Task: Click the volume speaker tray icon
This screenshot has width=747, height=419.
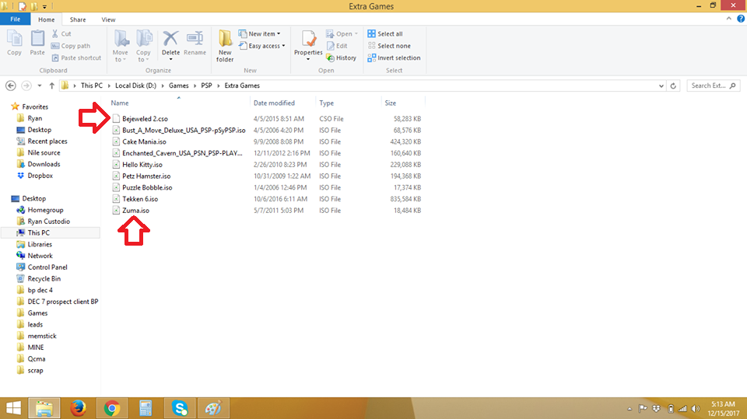Action: (x=696, y=409)
